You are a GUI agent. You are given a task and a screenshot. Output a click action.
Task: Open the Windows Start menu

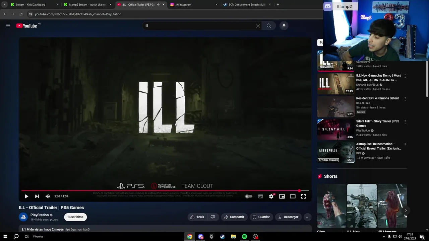click(x=5, y=237)
